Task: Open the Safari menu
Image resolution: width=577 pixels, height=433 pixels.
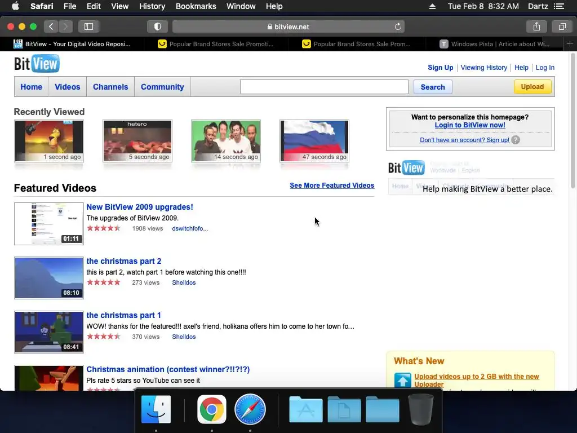Action: click(42, 6)
